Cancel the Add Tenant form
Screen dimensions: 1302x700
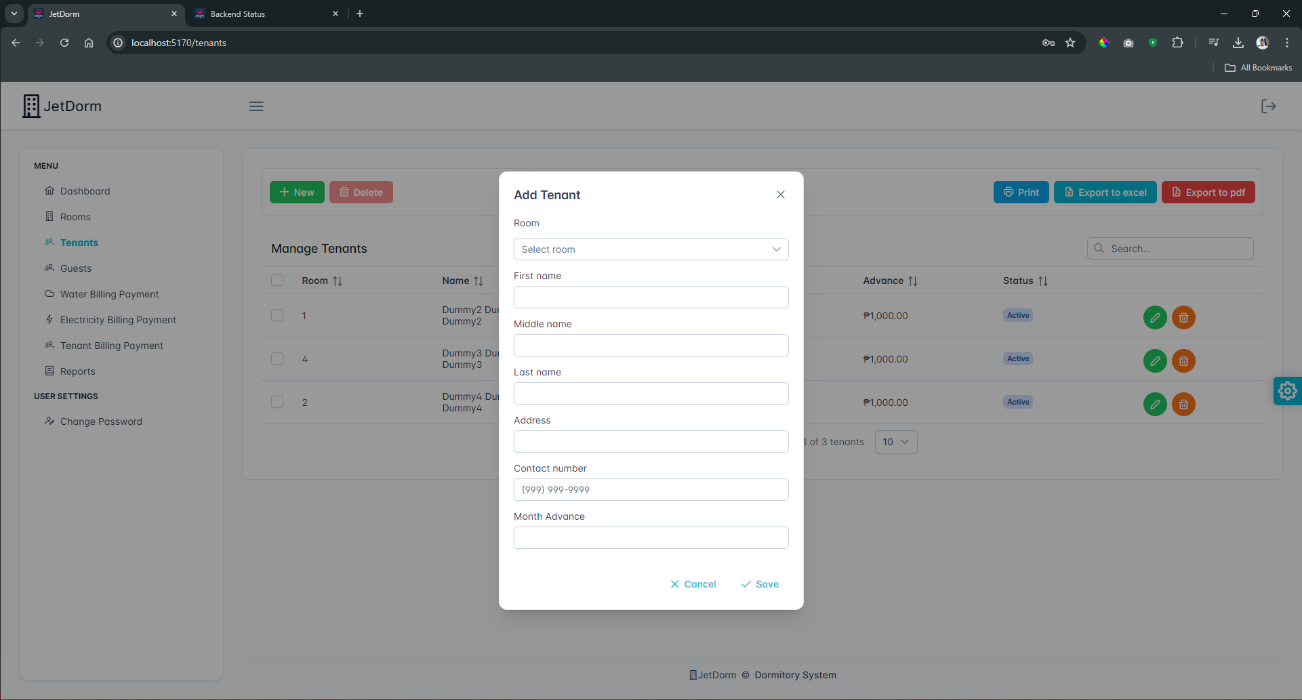[x=693, y=584]
